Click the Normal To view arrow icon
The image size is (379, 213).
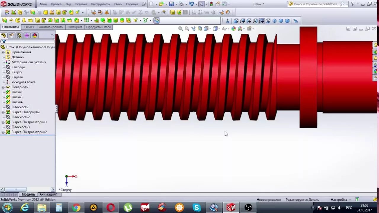pos(227,21)
